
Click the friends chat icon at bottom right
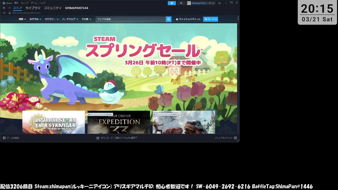pos(235,138)
